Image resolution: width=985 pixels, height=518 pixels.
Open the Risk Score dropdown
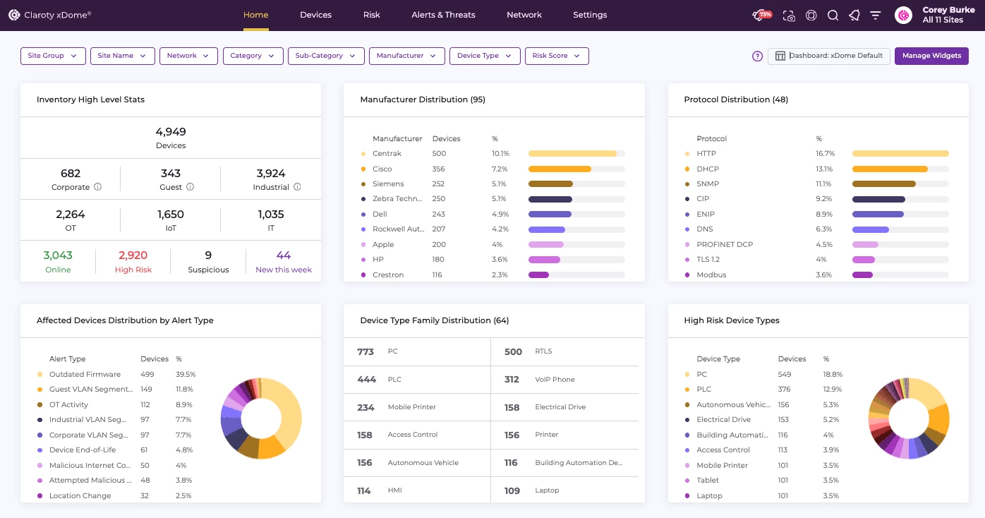pyautogui.click(x=557, y=56)
